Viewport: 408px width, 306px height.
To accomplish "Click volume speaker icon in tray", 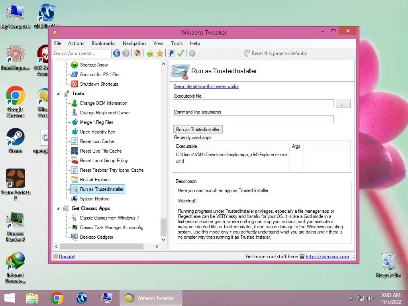I will pyautogui.click(x=371, y=298).
